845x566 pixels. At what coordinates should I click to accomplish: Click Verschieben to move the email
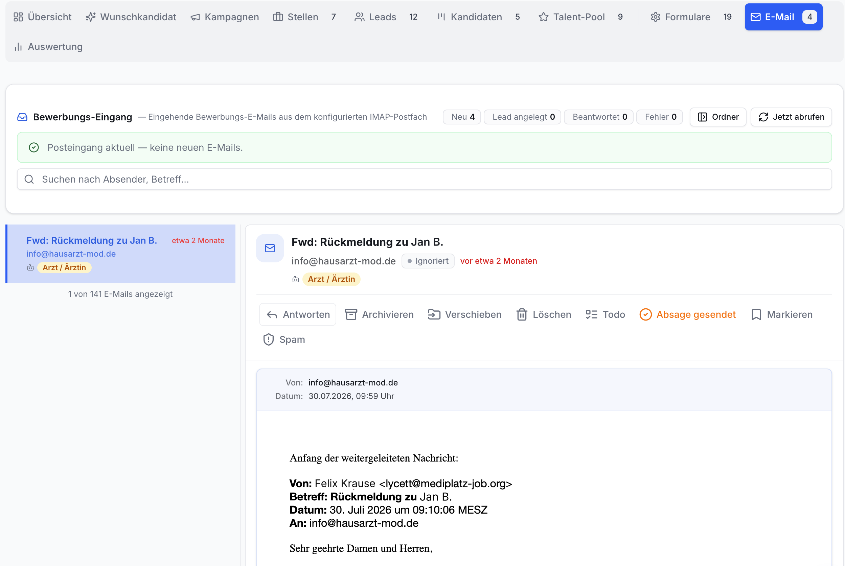click(464, 314)
